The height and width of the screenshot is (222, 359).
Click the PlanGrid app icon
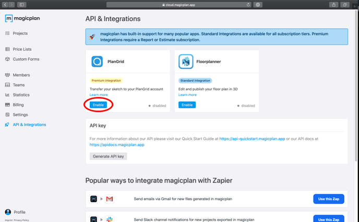tap(97, 61)
